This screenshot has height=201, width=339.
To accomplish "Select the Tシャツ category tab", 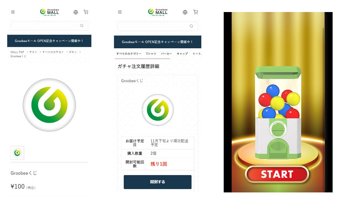I will [151, 53].
